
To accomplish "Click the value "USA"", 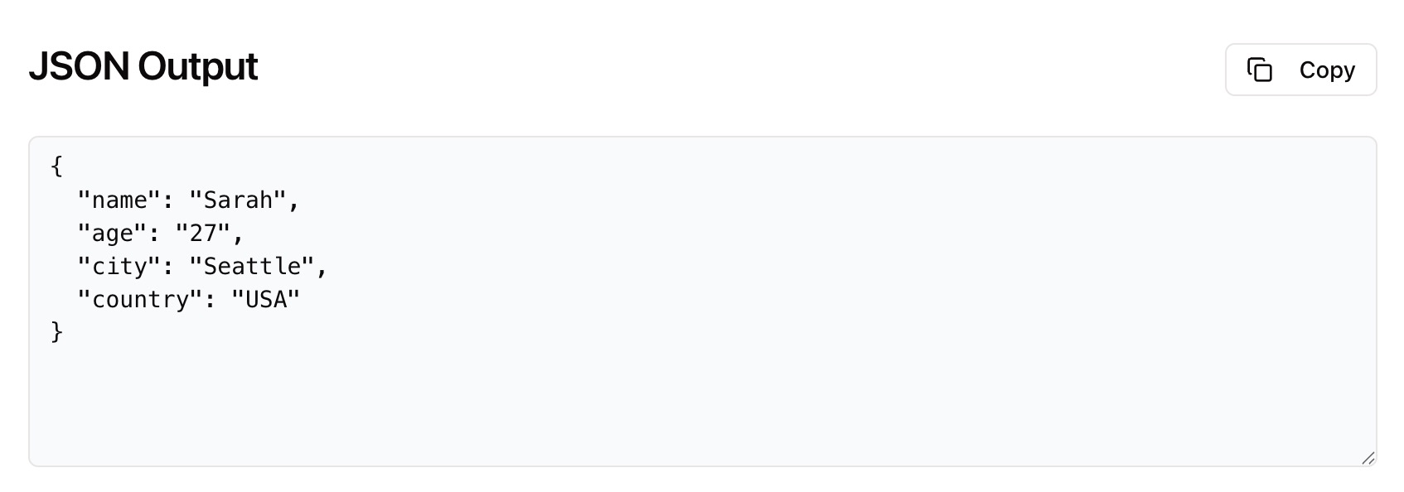I will click(x=267, y=299).
